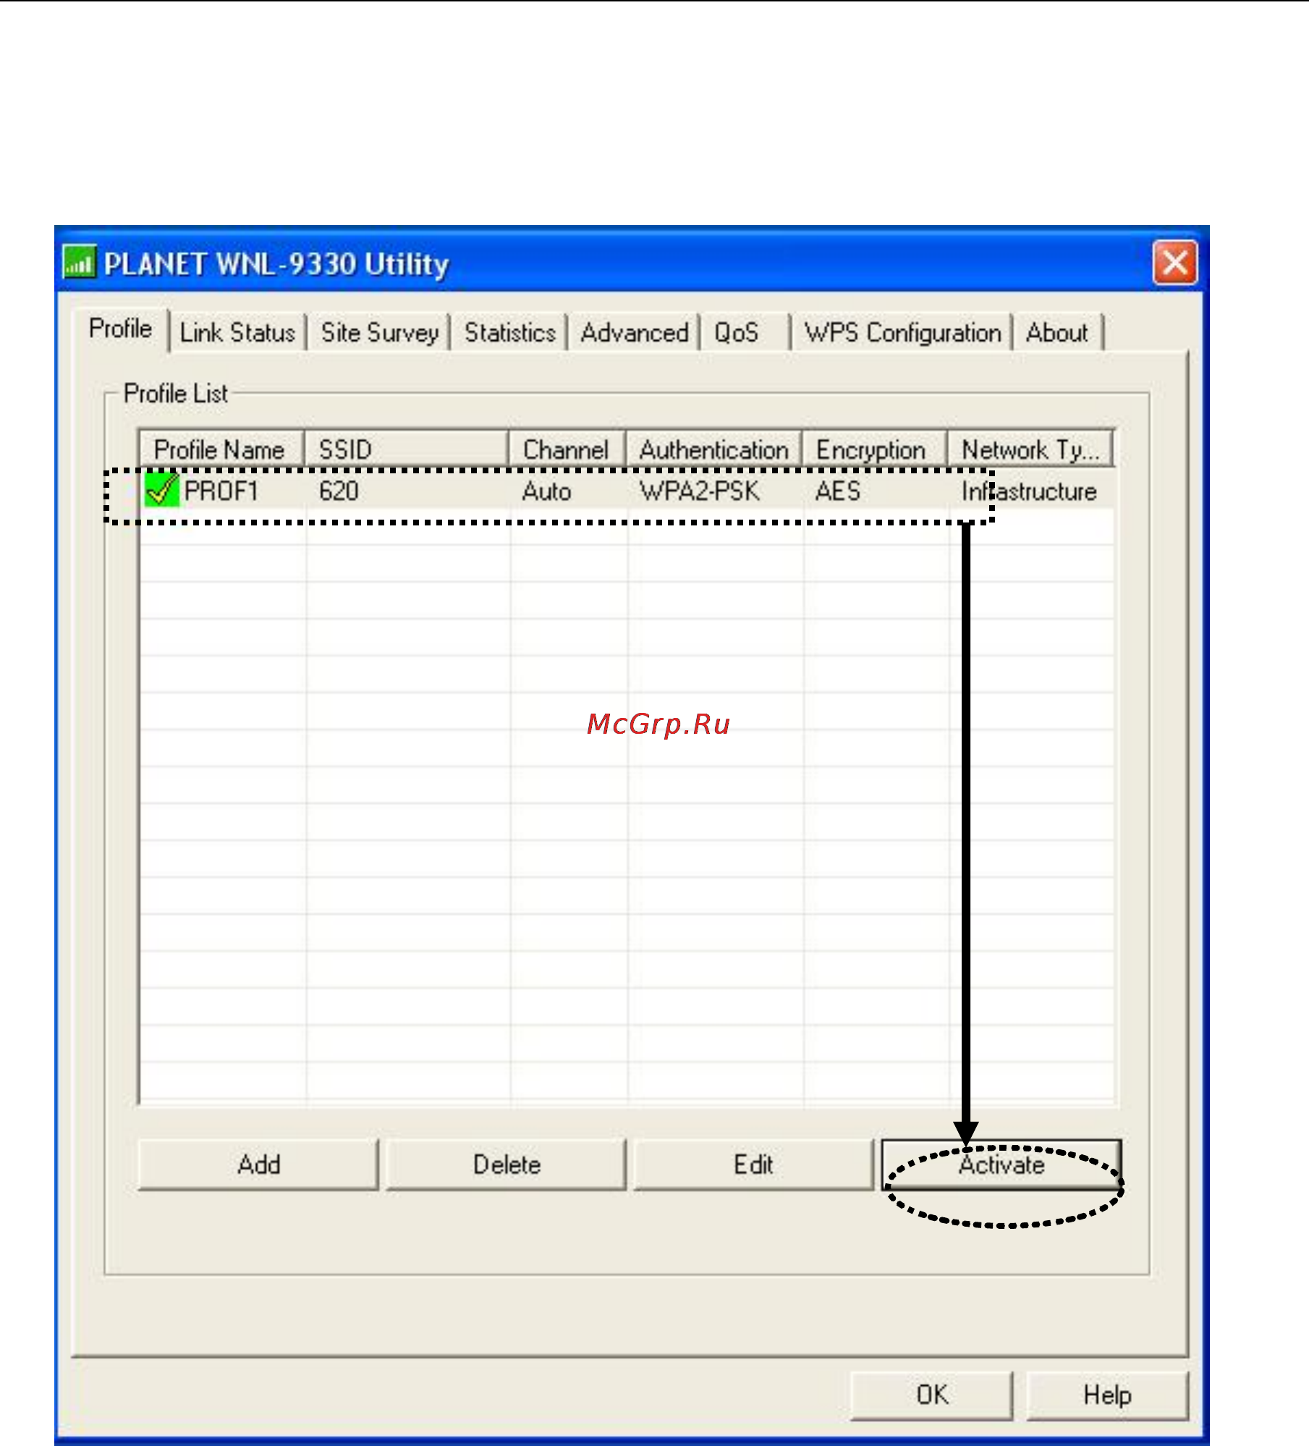Screen dimensions: 1309x1446
Task: Click the PLANET utility signal icon in title bar
Action: 79,262
